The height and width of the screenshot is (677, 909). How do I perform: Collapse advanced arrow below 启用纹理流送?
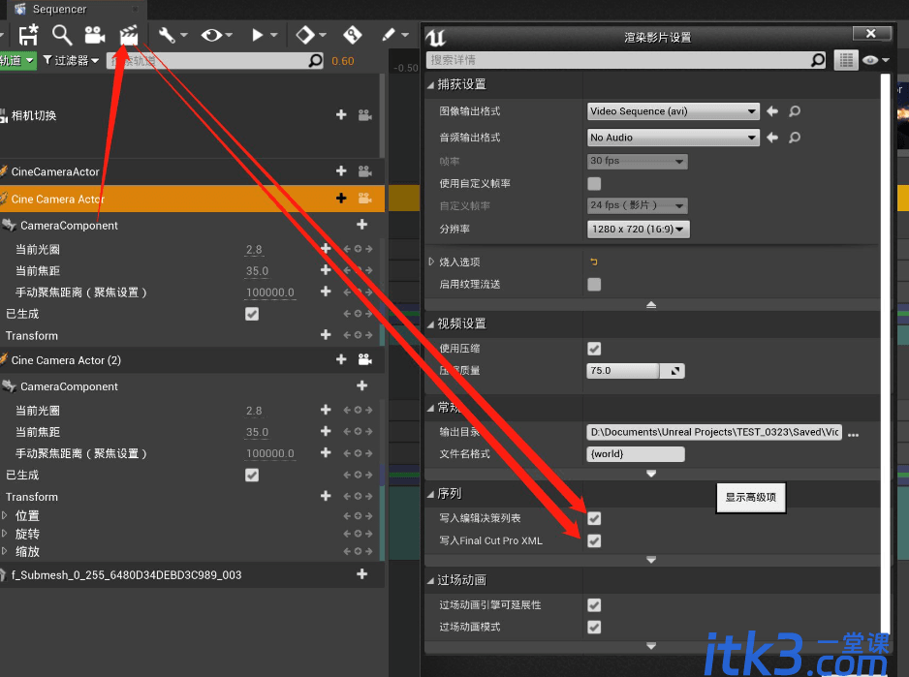[651, 305]
